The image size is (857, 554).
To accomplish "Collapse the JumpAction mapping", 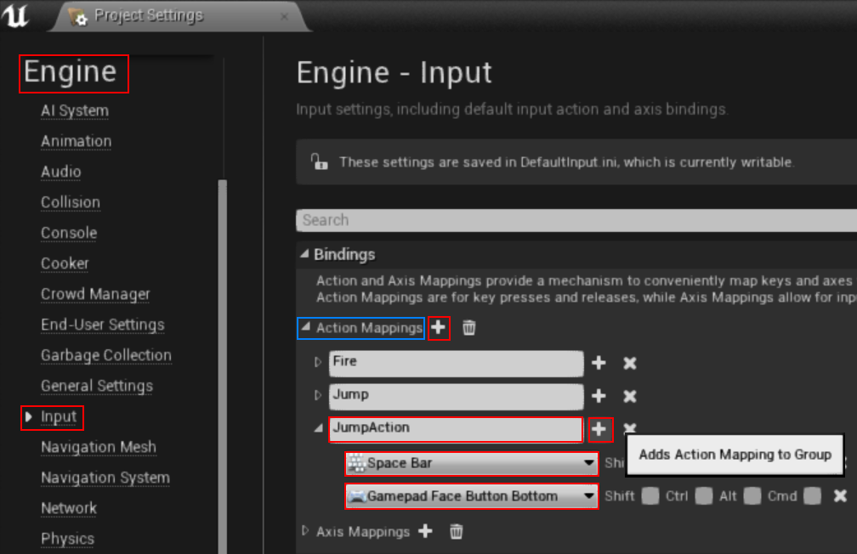I will point(317,430).
